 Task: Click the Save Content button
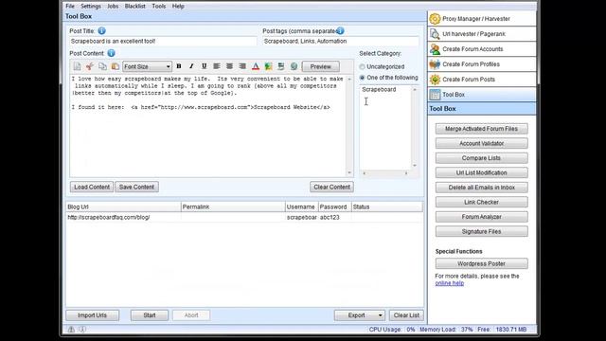click(x=136, y=187)
